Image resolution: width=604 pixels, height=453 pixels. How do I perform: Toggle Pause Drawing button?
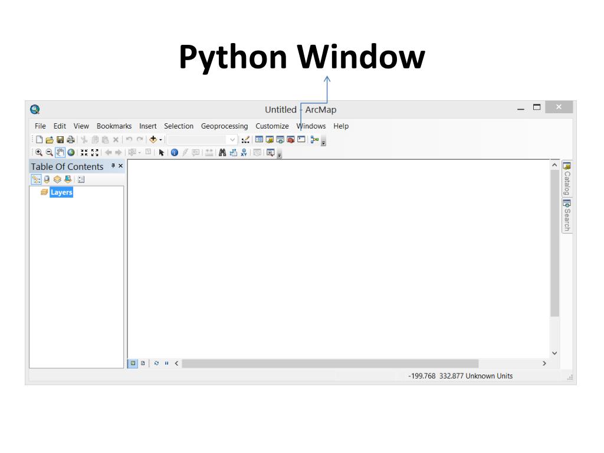pos(167,363)
